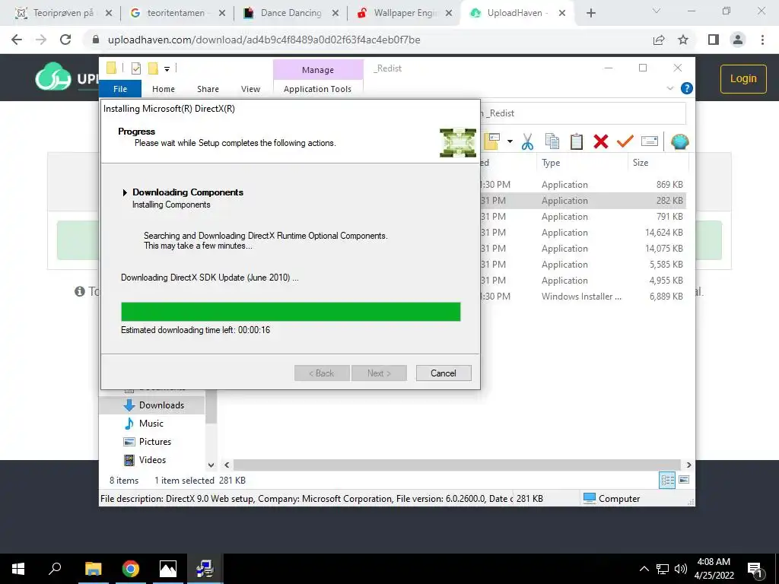This screenshot has height=584, width=779.
Task: Click the _Redist Explorer address bar
Action: 583,113
